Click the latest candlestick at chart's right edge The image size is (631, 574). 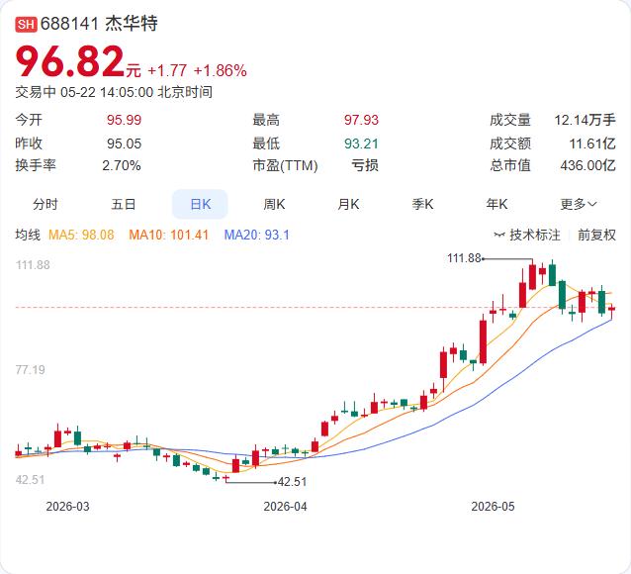(x=611, y=309)
